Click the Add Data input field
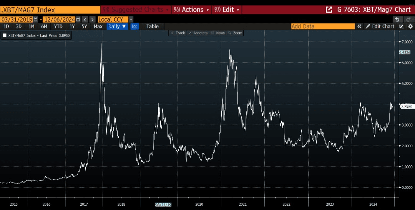415x210 pixels. coord(323,26)
